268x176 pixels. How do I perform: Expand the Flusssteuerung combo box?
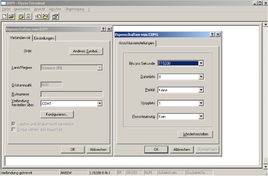click(201, 117)
